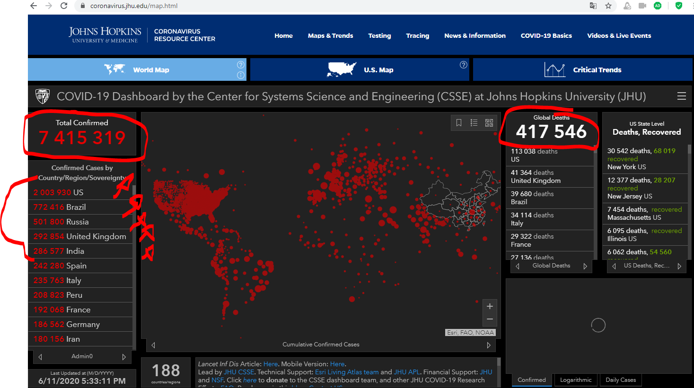Open the Google Translate page icon
Image resolution: width=694 pixels, height=388 pixels.
click(x=593, y=6)
